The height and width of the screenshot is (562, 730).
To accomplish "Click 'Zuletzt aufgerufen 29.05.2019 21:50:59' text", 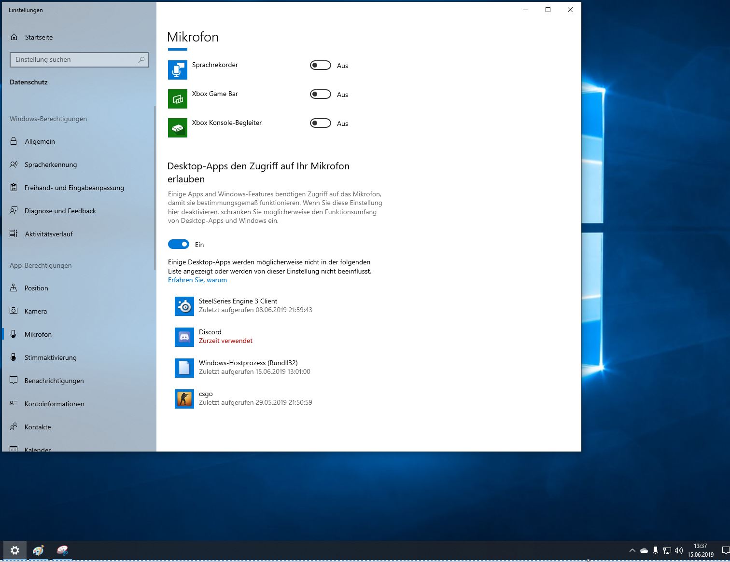I will [x=255, y=402].
